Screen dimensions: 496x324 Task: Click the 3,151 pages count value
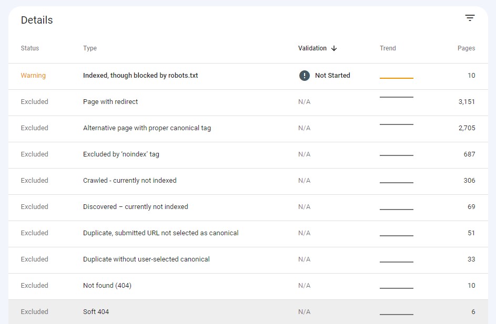[x=467, y=101]
